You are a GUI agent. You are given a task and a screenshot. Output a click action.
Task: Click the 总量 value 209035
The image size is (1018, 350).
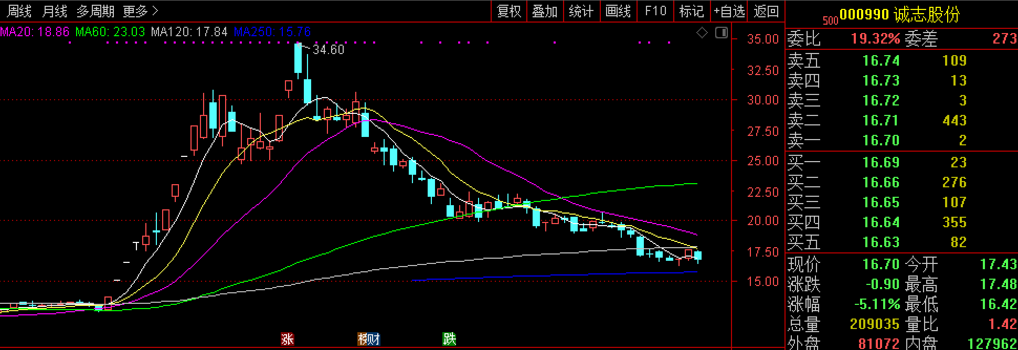pyautogui.click(x=875, y=324)
